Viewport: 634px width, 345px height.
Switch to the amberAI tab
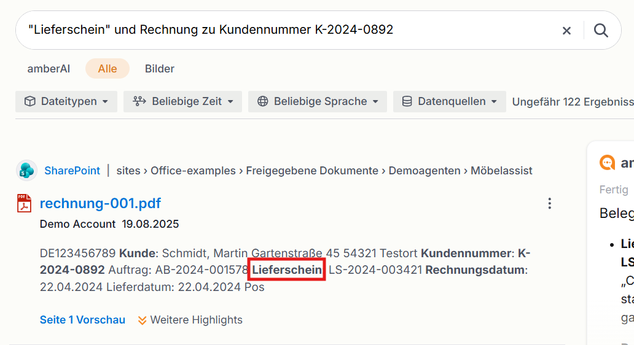49,69
